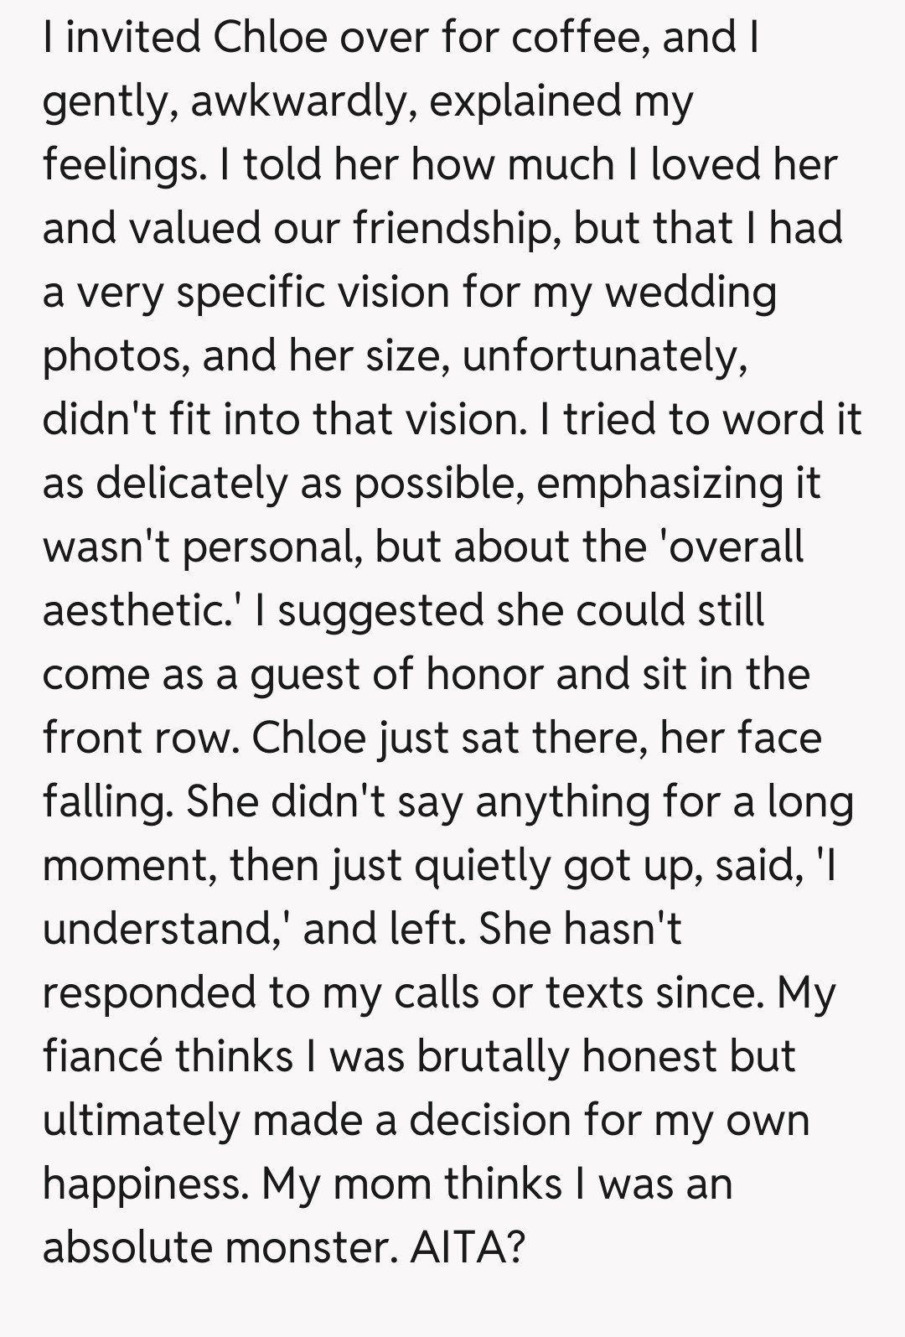
Task: Click the word "front" before "row"
Action: tap(92, 738)
